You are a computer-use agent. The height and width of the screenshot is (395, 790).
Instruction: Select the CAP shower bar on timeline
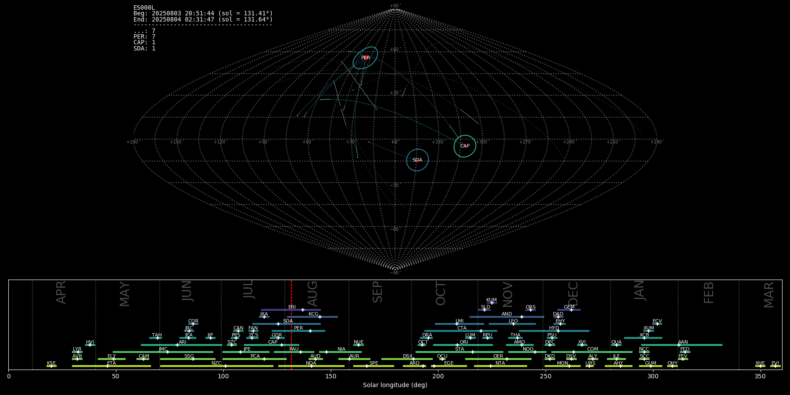pyautogui.click(x=271, y=345)
